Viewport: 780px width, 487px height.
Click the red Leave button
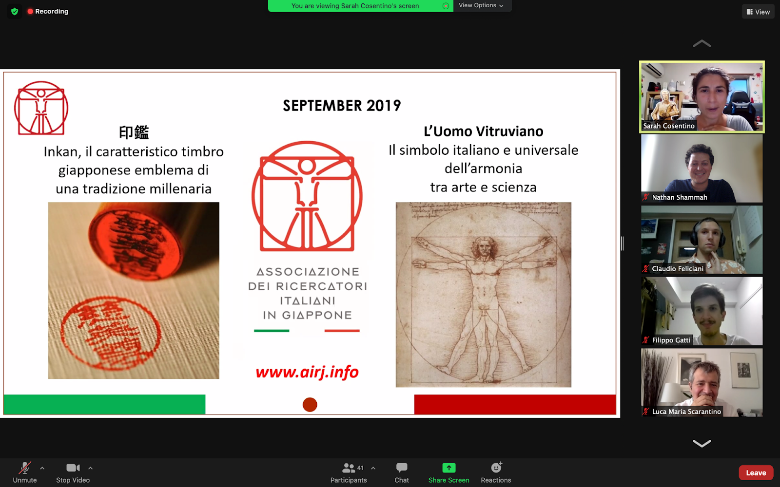756,473
